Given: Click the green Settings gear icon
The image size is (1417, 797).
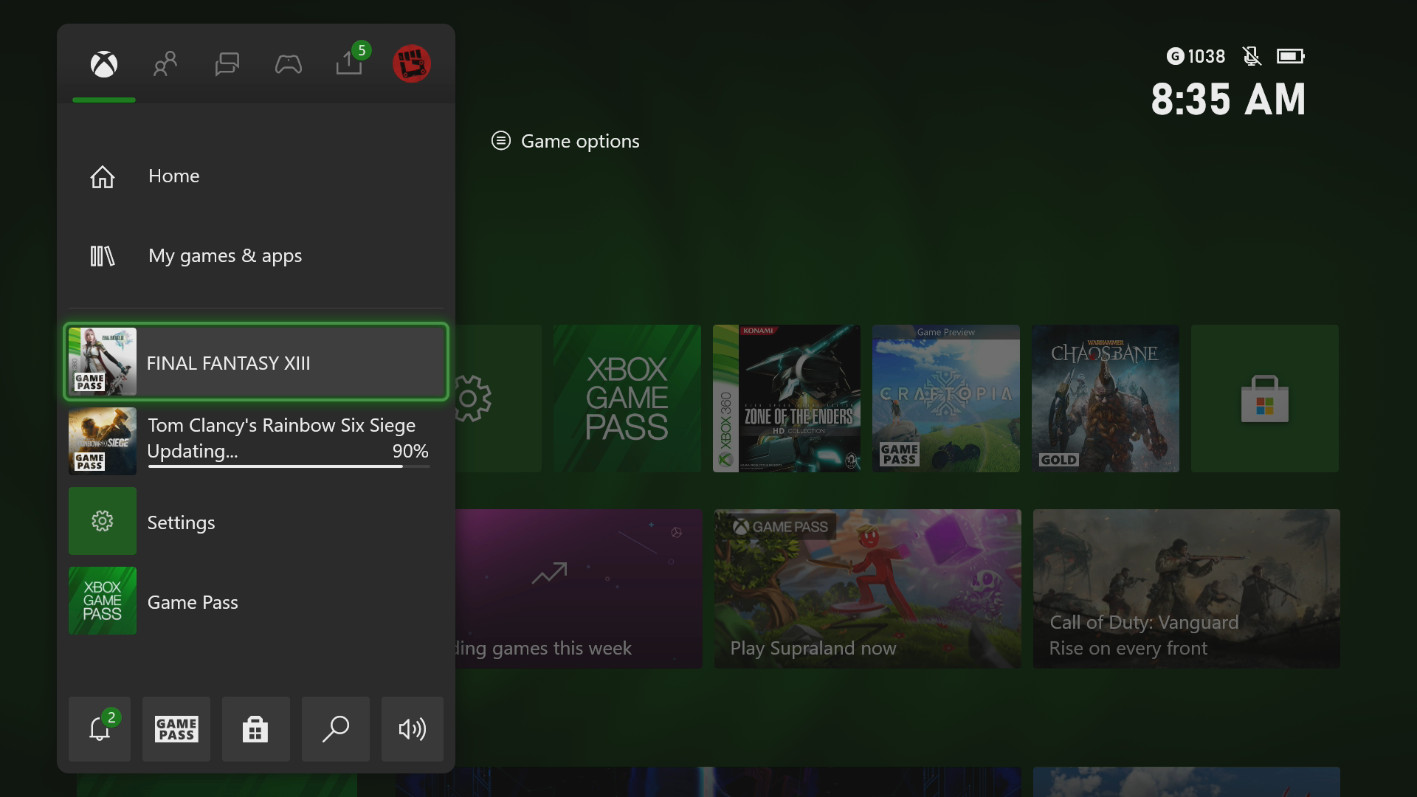Looking at the screenshot, I should pyautogui.click(x=103, y=521).
